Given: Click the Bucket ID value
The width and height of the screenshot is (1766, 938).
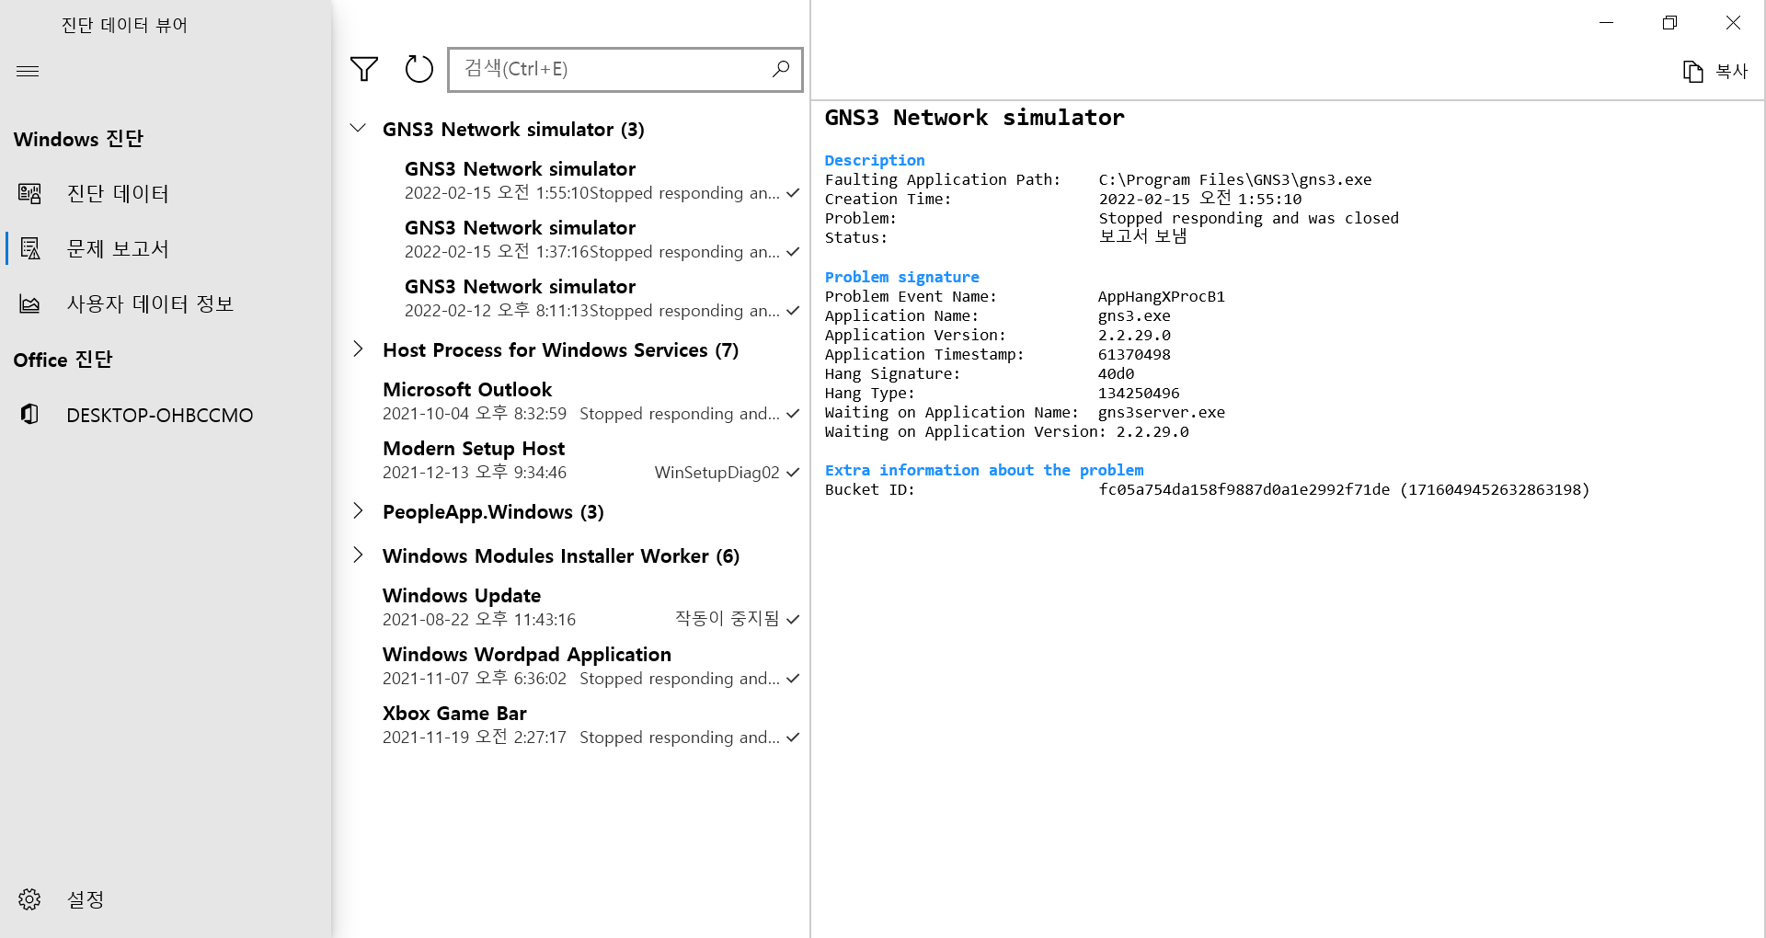Looking at the screenshot, I should 1344,489.
